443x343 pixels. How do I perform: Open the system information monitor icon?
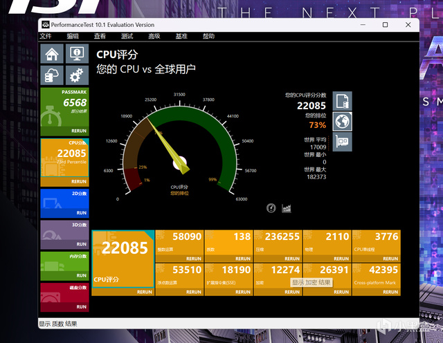point(77,53)
